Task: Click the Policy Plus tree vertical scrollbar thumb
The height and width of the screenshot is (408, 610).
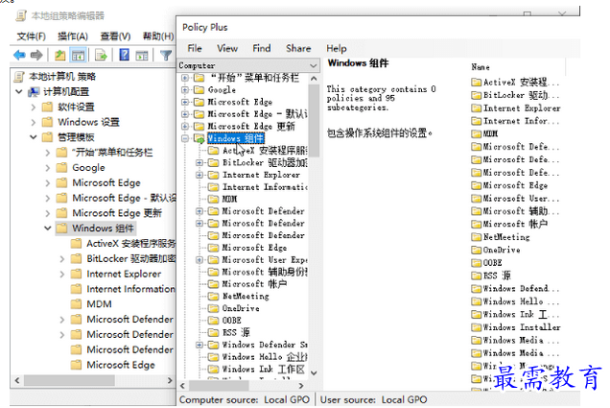Action: tap(314, 120)
